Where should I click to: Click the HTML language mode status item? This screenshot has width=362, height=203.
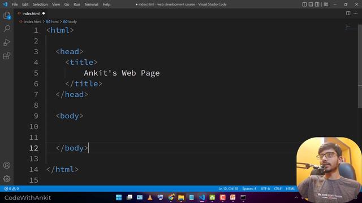(x=290, y=188)
